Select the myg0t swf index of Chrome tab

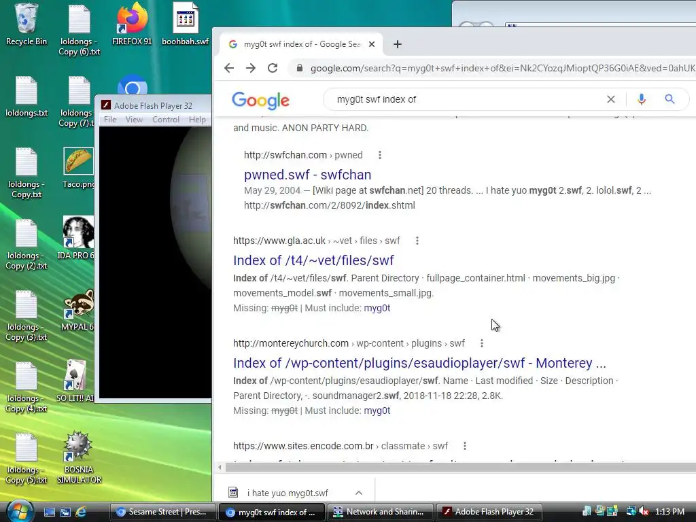pyautogui.click(x=302, y=44)
